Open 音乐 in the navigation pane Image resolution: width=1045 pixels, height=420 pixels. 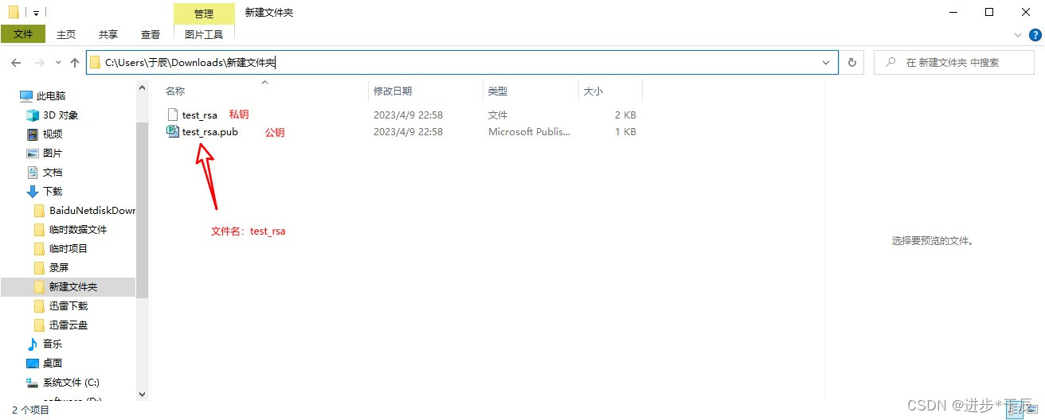click(53, 344)
